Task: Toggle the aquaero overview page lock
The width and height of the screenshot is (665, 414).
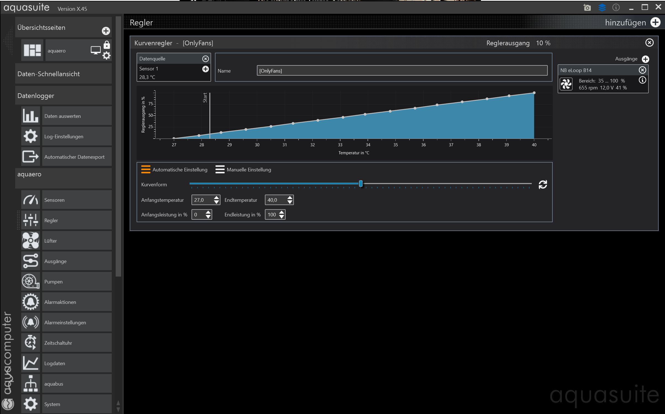Action: pyautogui.click(x=107, y=45)
